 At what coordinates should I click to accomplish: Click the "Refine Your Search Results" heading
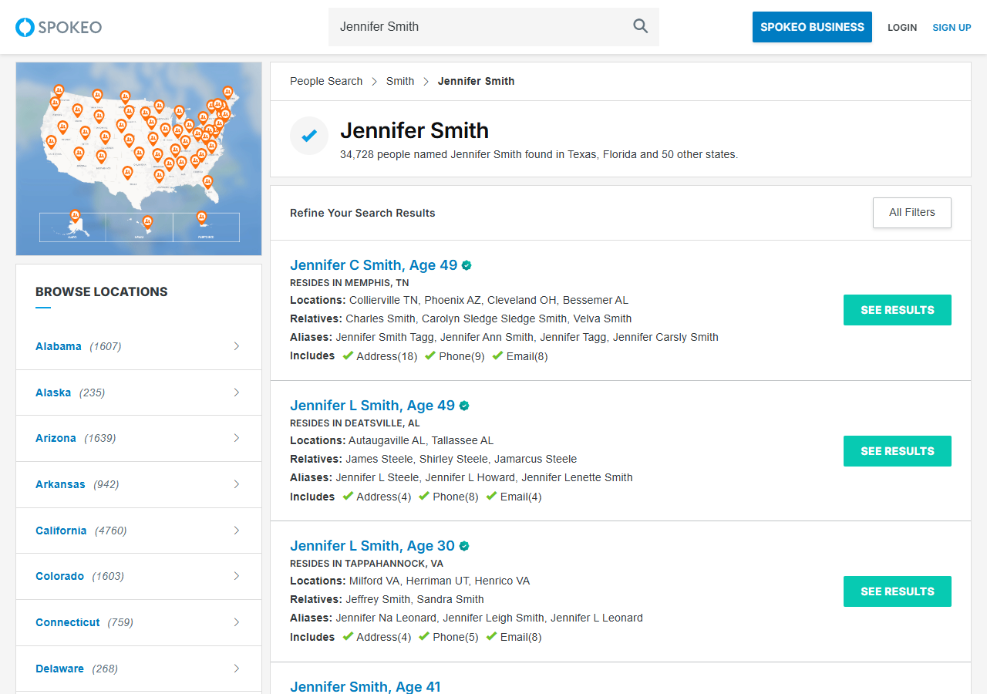362,213
